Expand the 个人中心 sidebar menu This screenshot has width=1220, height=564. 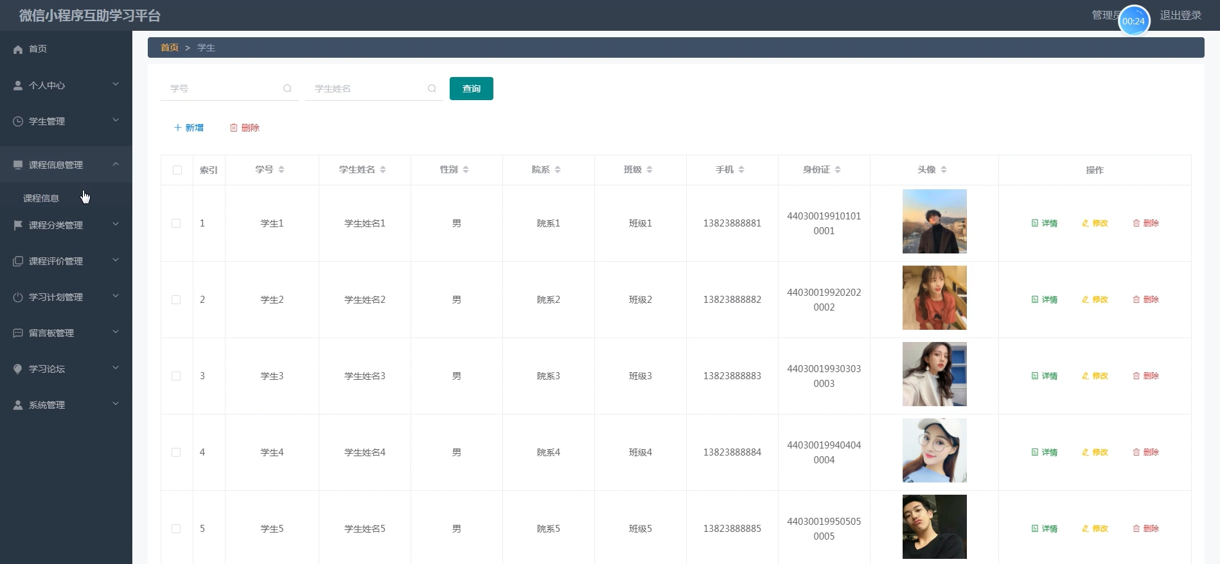tap(116, 85)
